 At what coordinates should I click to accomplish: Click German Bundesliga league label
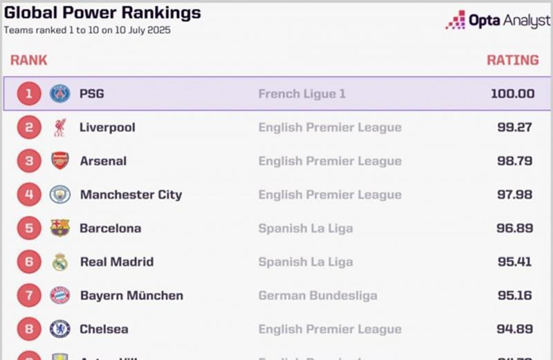318,296
